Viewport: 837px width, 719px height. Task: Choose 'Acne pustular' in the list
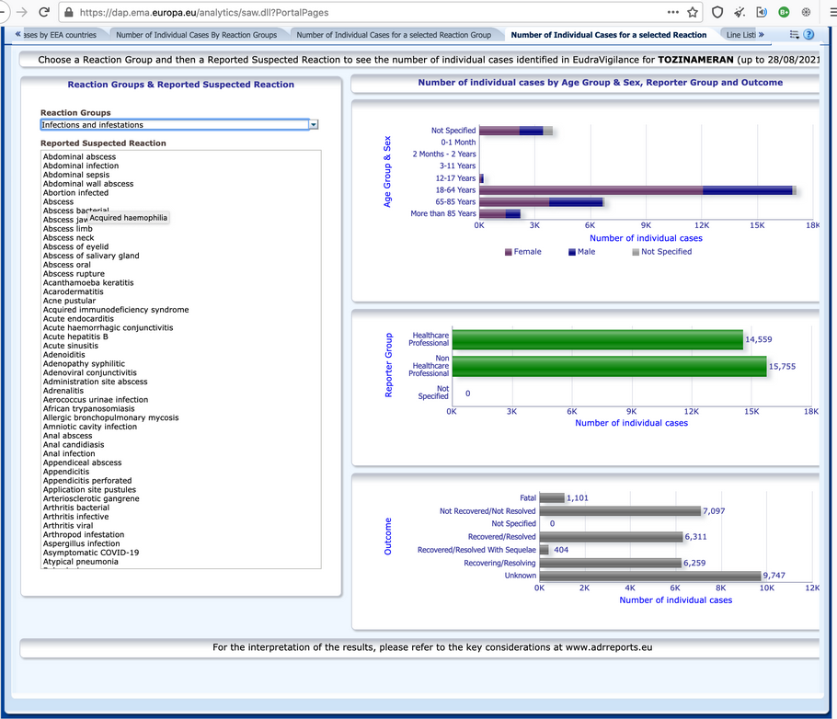(69, 301)
